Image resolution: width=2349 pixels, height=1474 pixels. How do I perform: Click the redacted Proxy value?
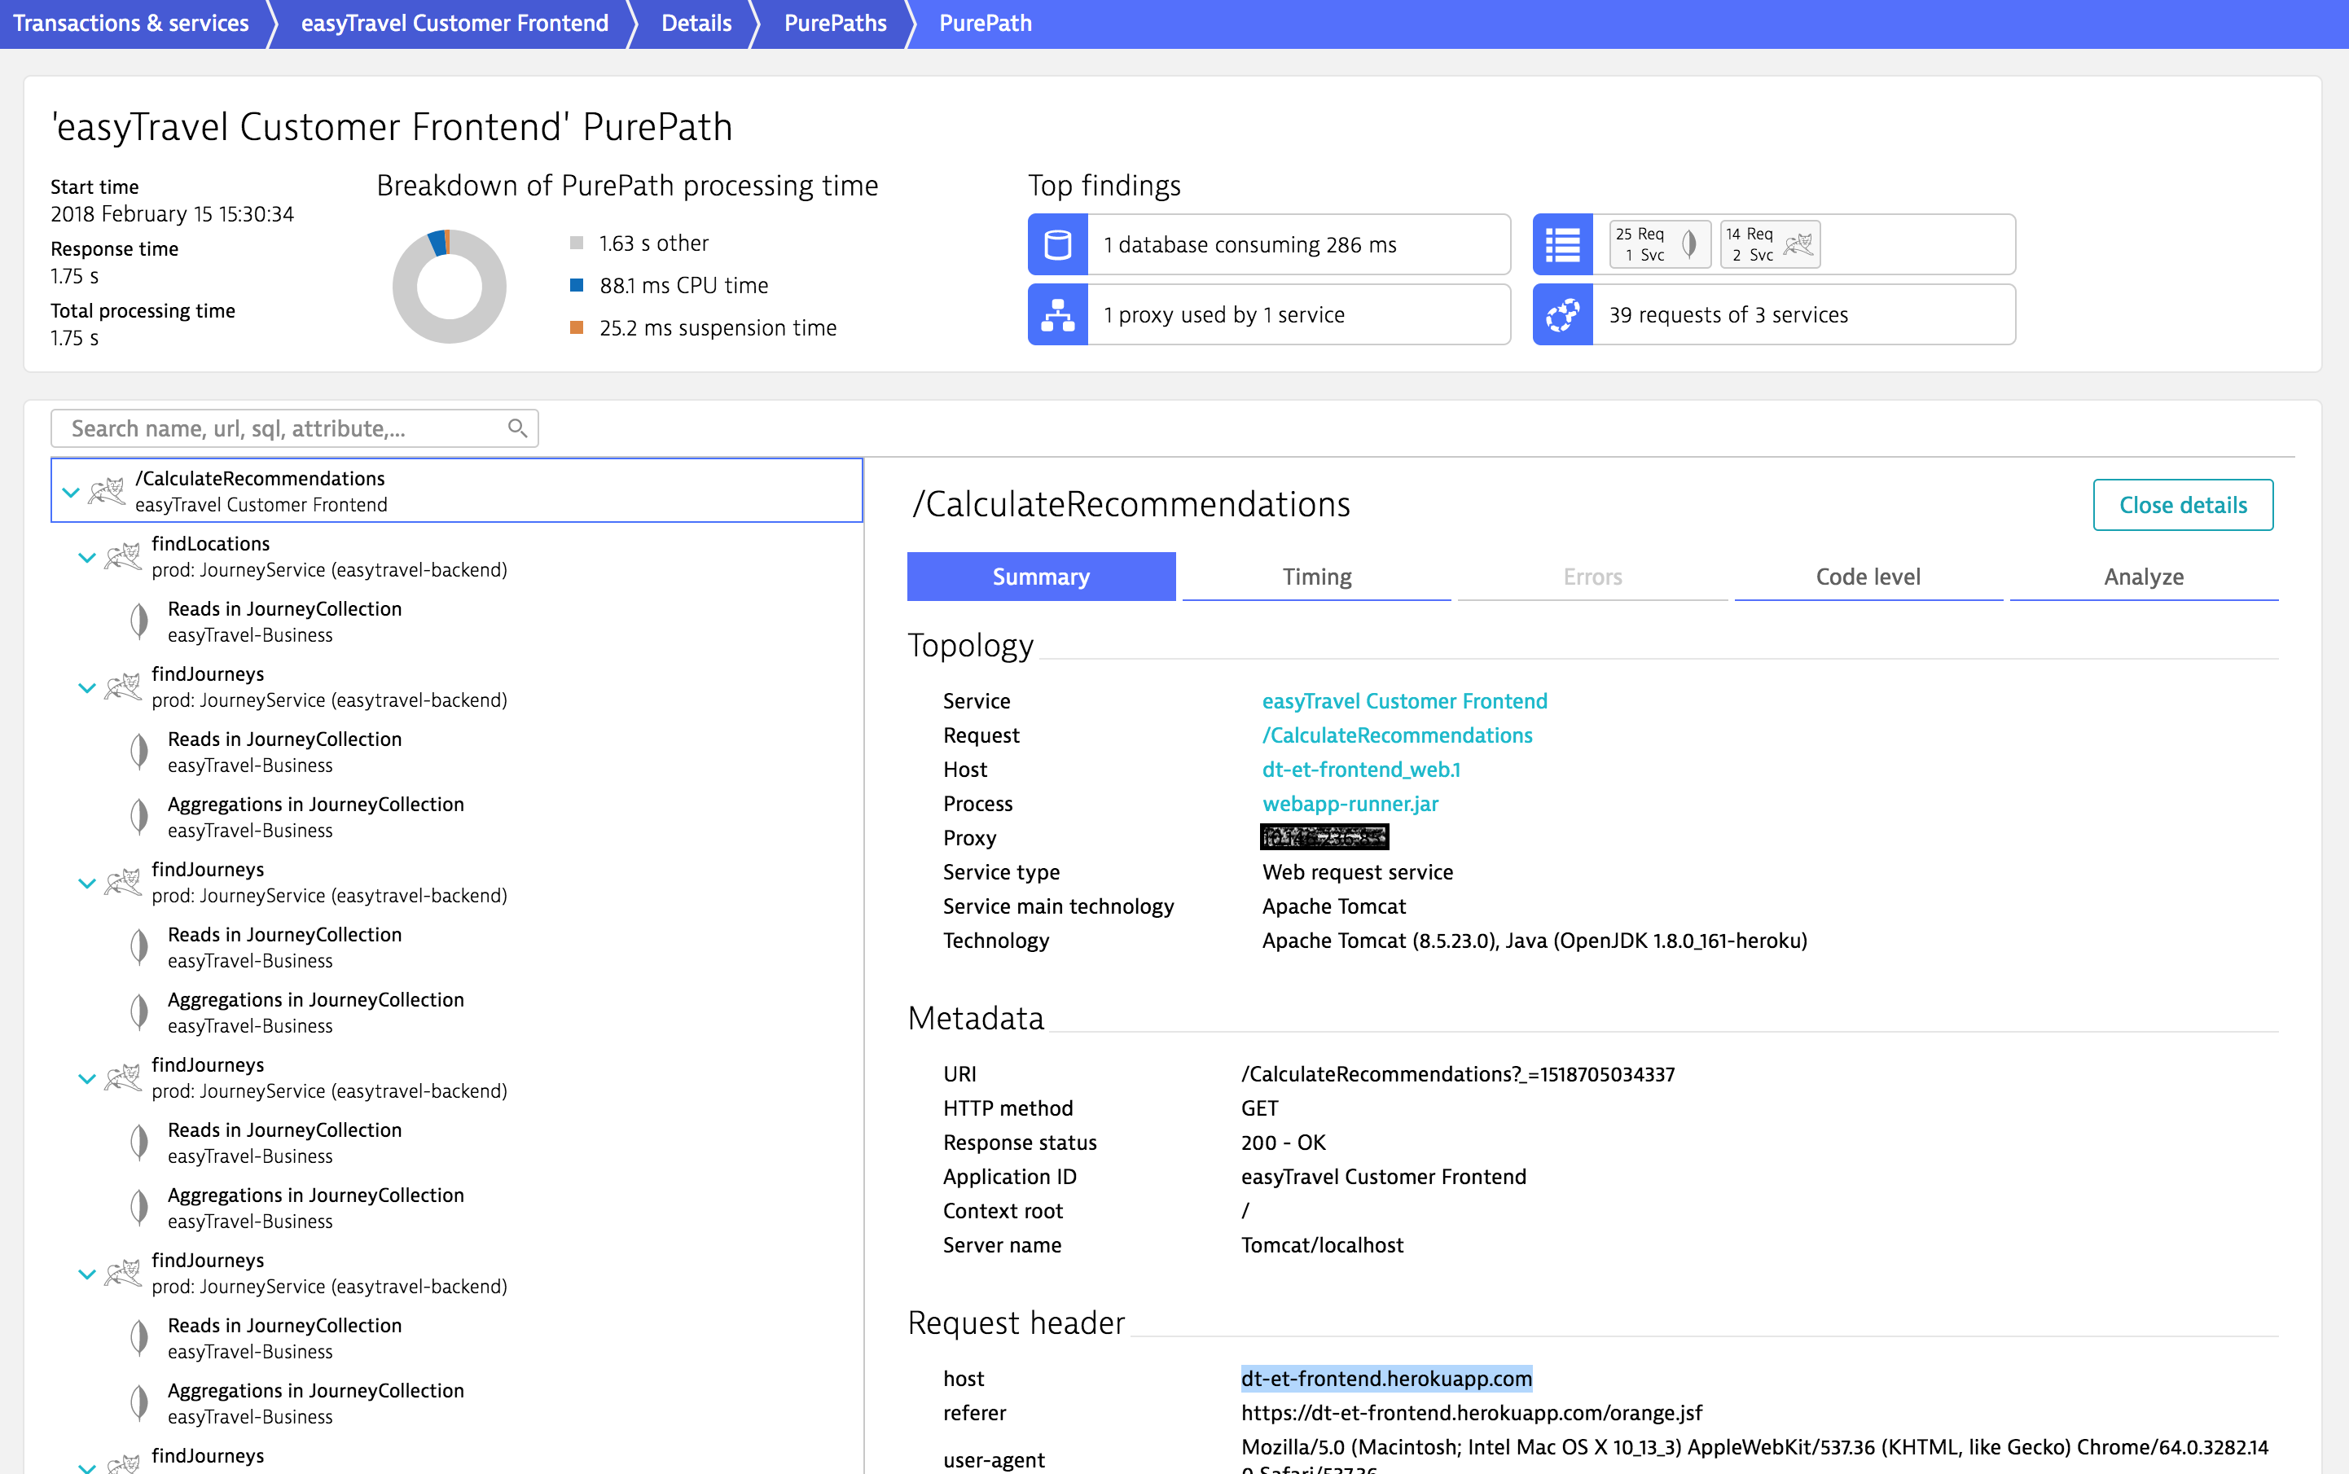tap(1324, 836)
